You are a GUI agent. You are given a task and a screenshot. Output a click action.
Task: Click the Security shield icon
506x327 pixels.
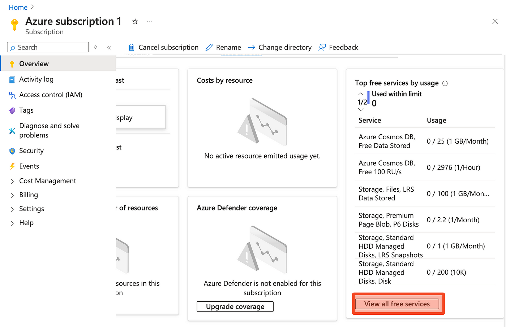[12, 151]
